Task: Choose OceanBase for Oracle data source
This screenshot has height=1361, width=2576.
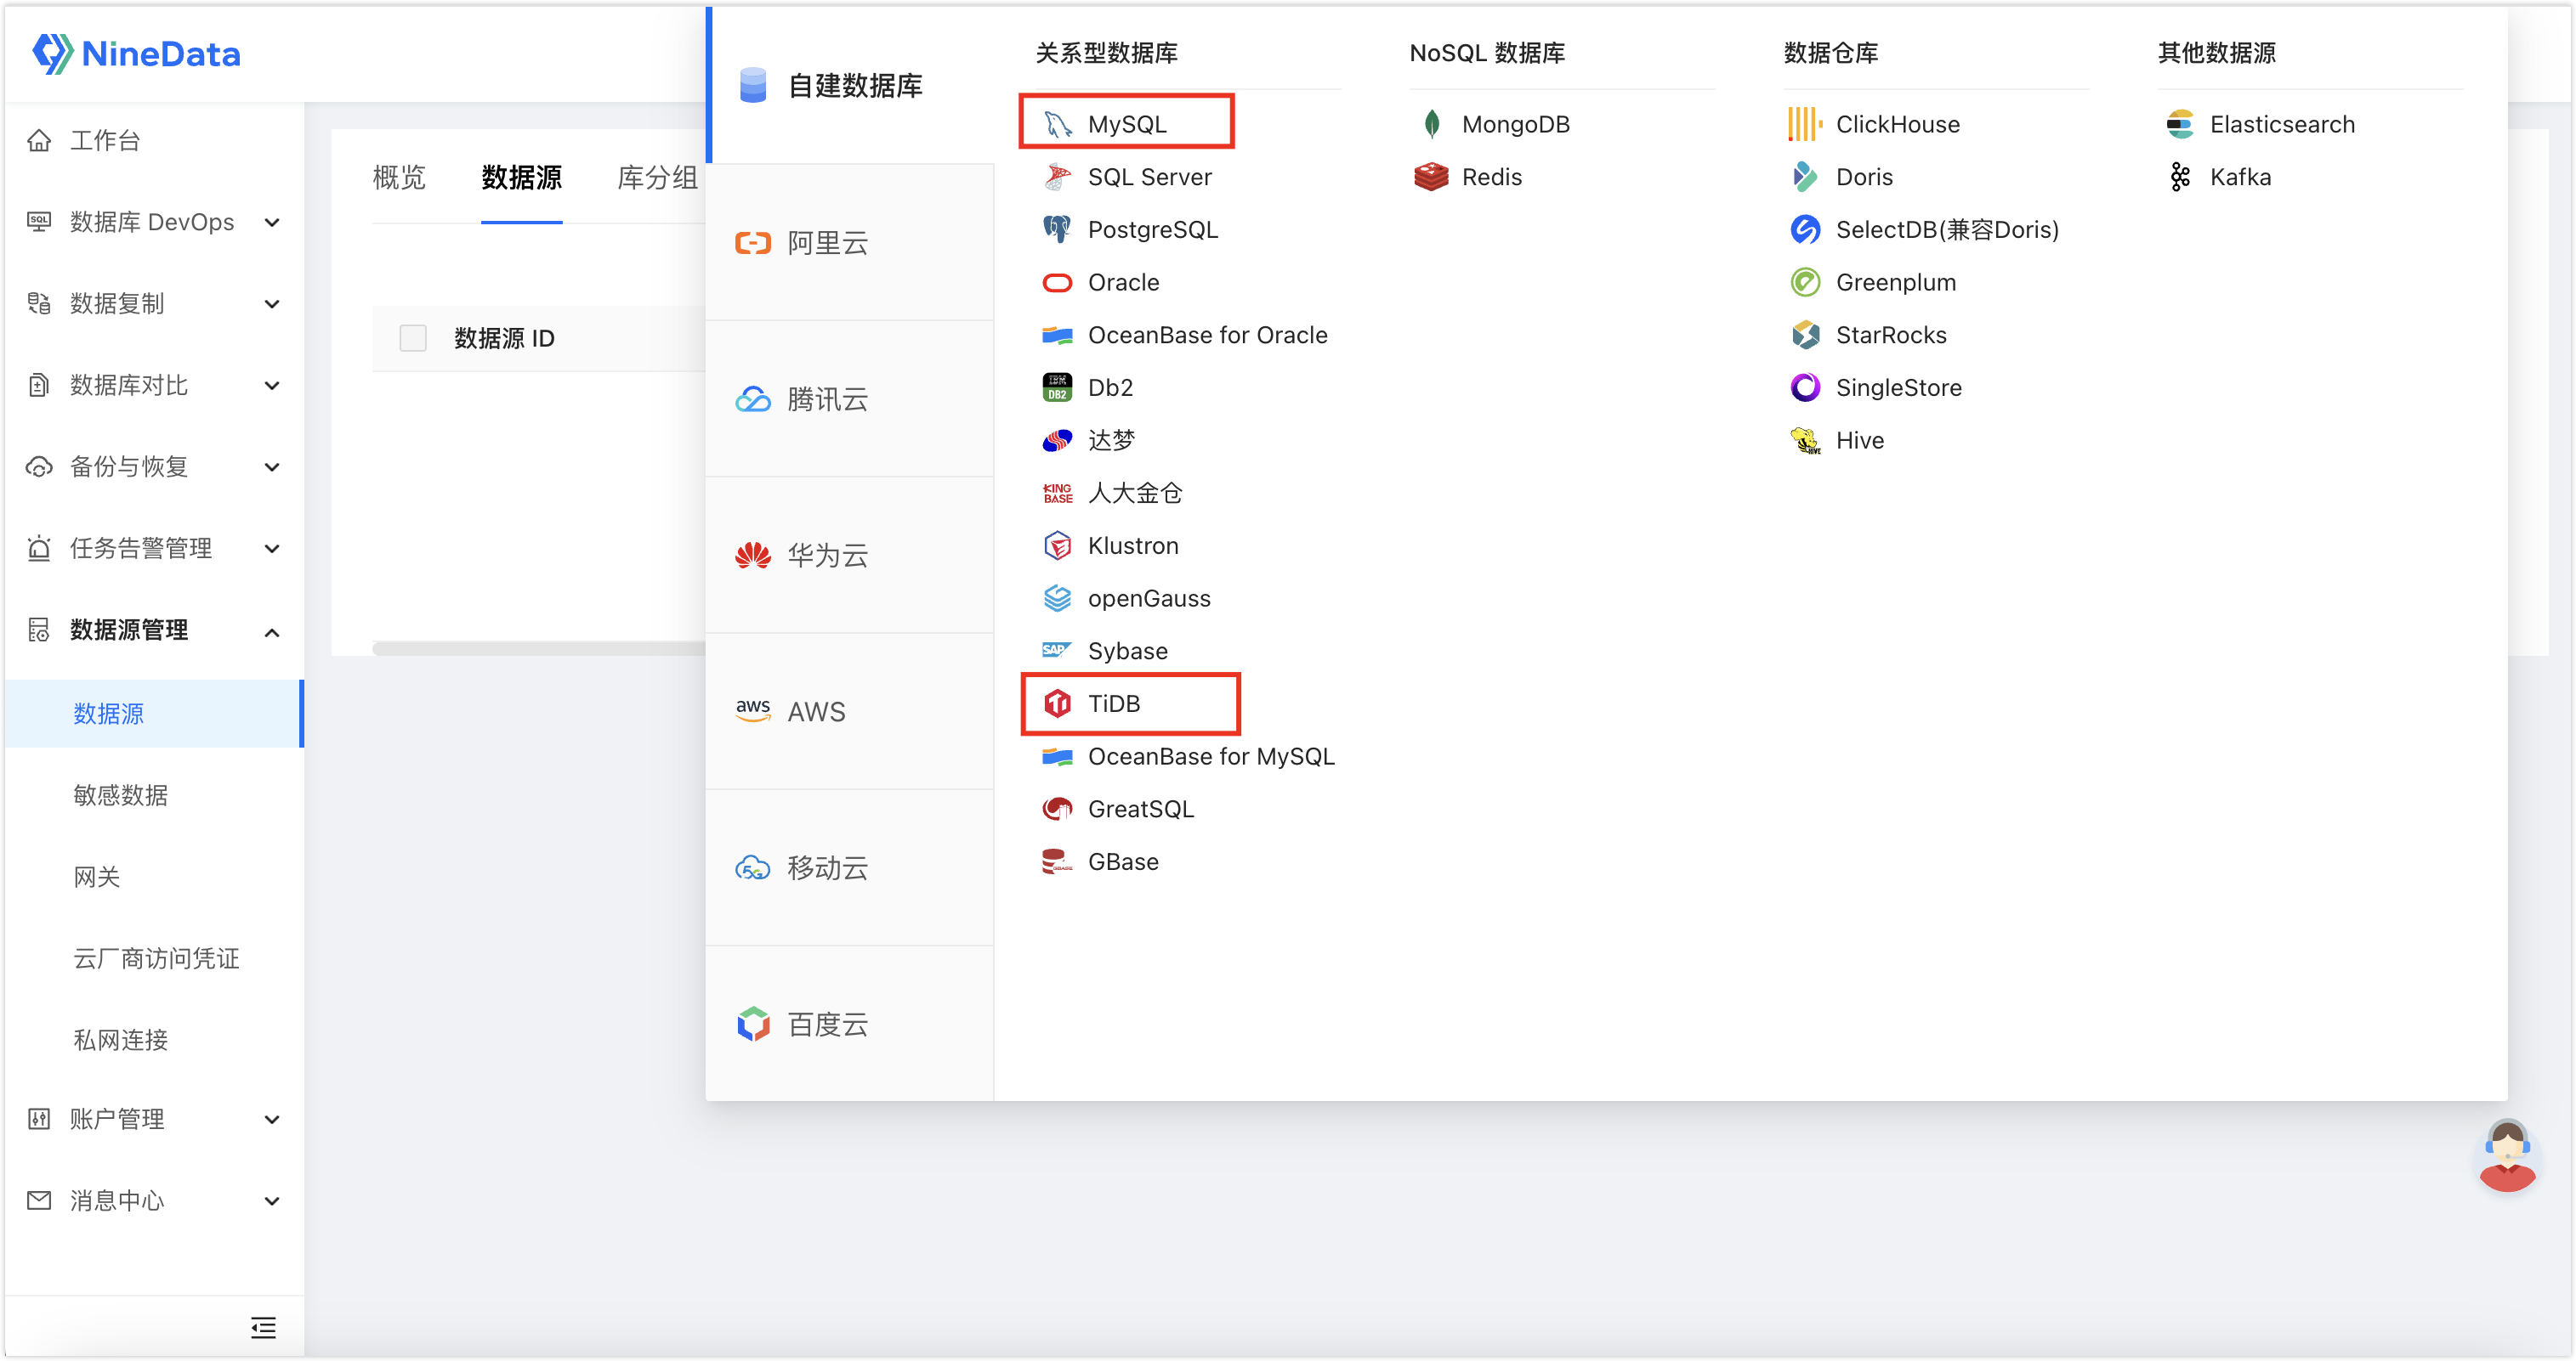Action: [1185, 335]
